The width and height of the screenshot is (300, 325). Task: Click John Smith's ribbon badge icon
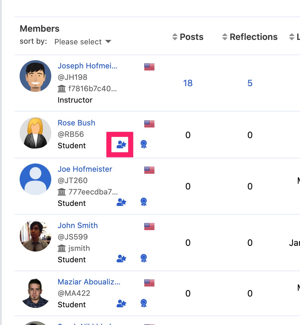click(x=144, y=258)
